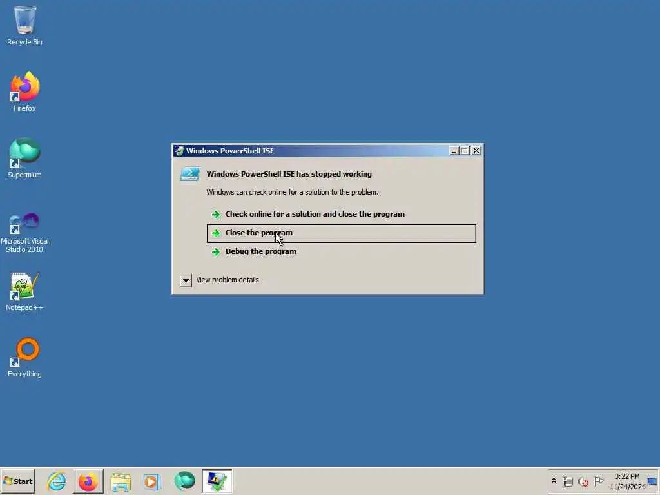Open Firefox from the taskbar
The height and width of the screenshot is (495, 660).
tap(88, 481)
